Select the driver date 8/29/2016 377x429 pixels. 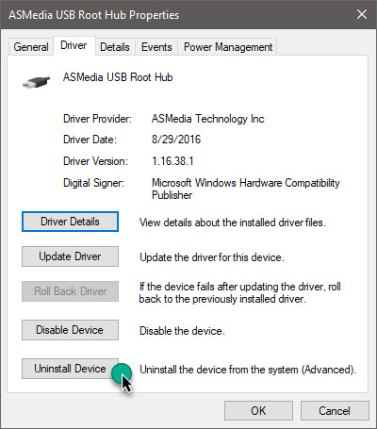tap(176, 140)
